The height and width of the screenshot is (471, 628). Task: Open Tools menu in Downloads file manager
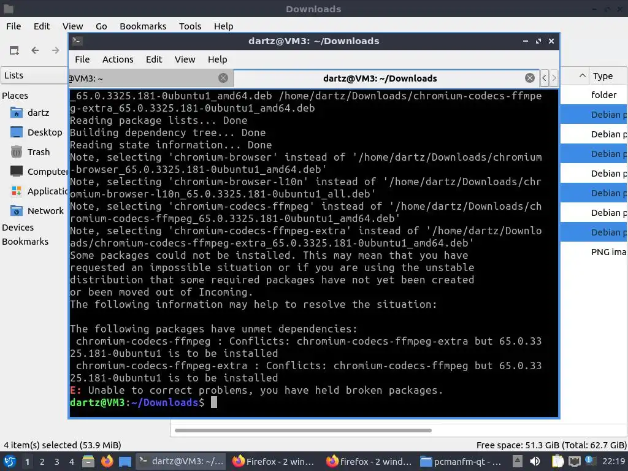pyautogui.click(x=190, y=26)
